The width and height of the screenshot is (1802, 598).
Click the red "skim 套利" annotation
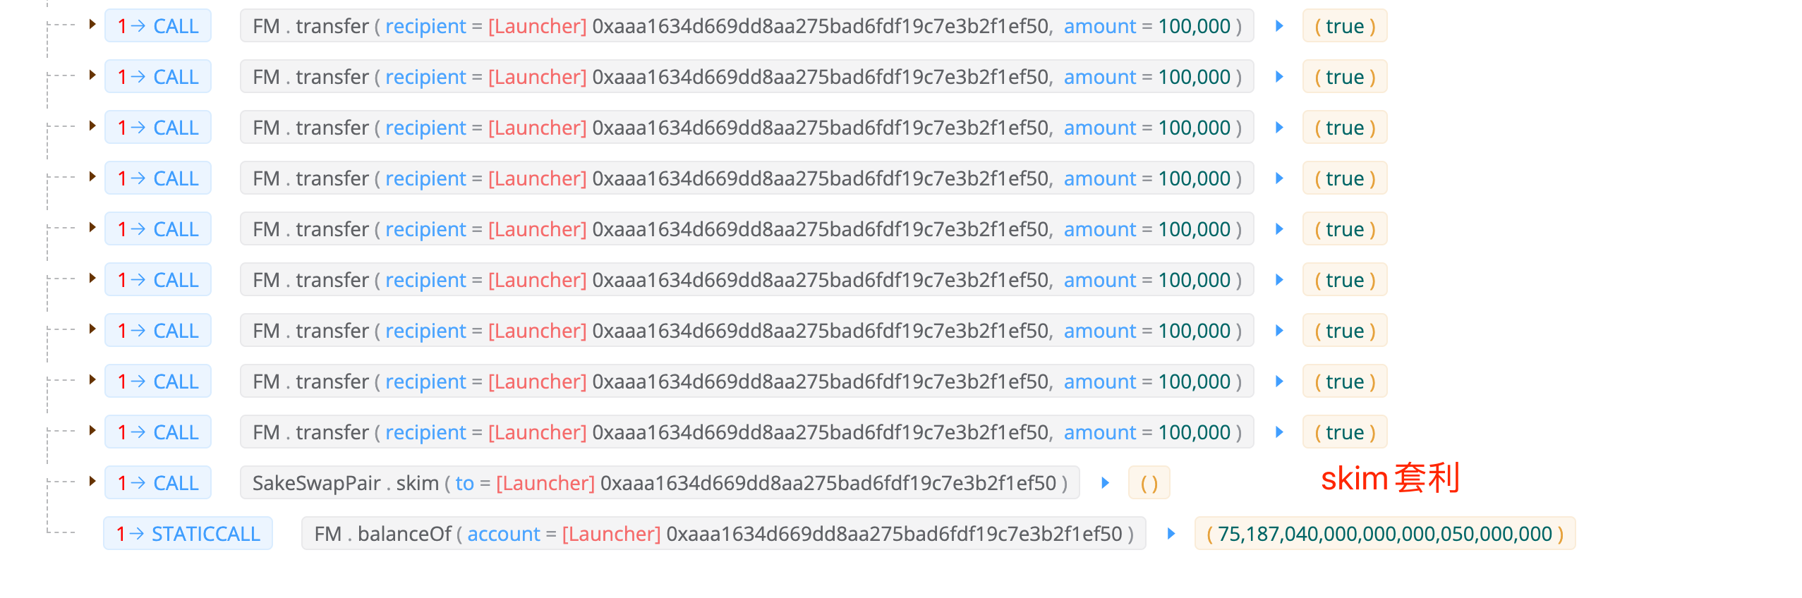click(1389, 479)
